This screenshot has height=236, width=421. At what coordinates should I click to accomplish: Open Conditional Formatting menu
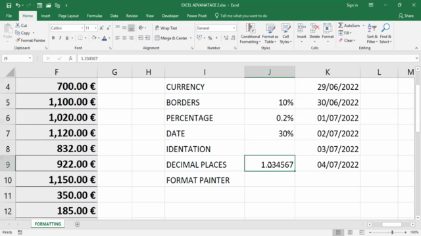click(250, 33)
